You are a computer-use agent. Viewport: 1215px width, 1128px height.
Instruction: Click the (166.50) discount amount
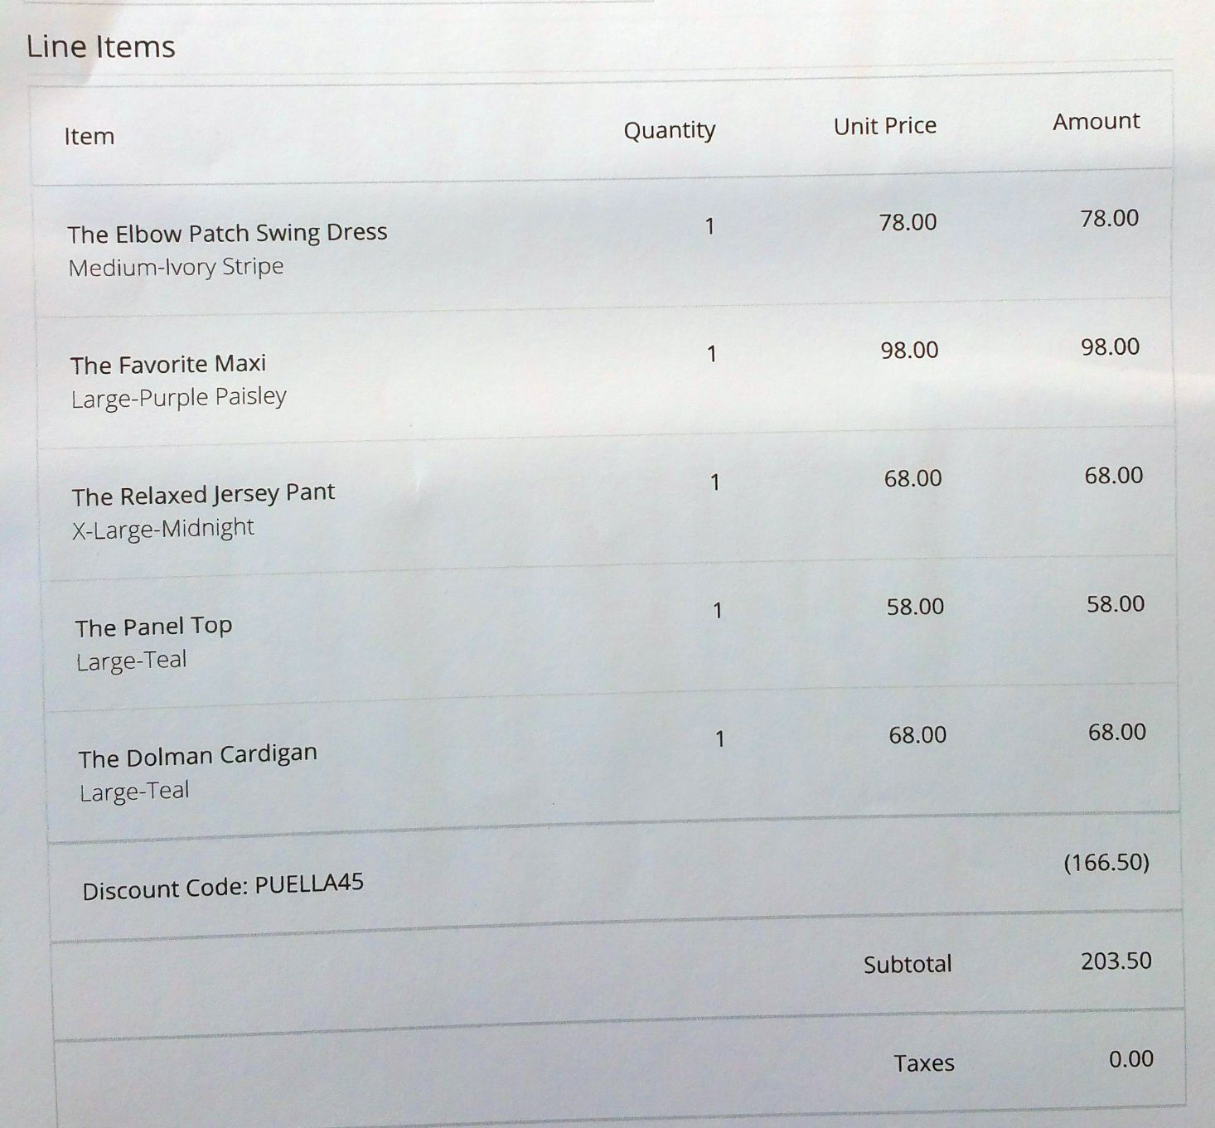click(x=1106, y=863)
